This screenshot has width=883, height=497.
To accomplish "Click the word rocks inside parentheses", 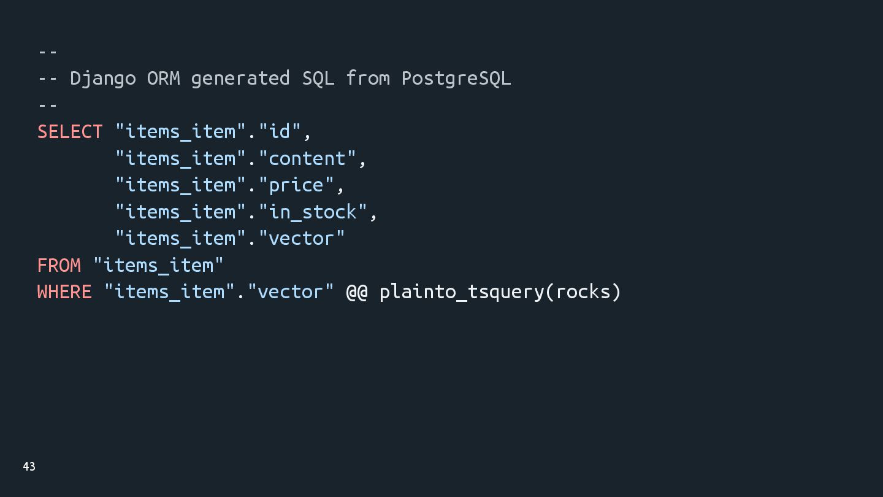I will pos(583,292).
